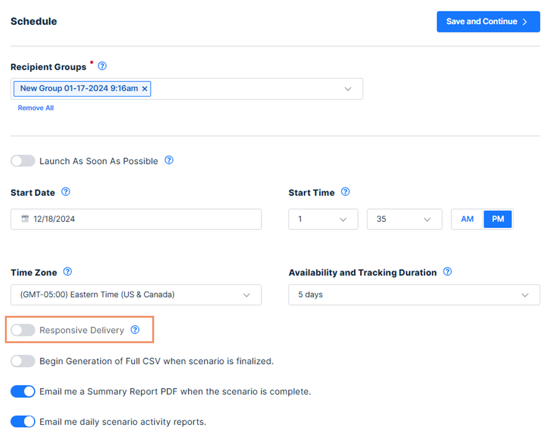Enable Launch As Soon As Possible toggle
Screen dimensions: 547x440
(23, 161)
